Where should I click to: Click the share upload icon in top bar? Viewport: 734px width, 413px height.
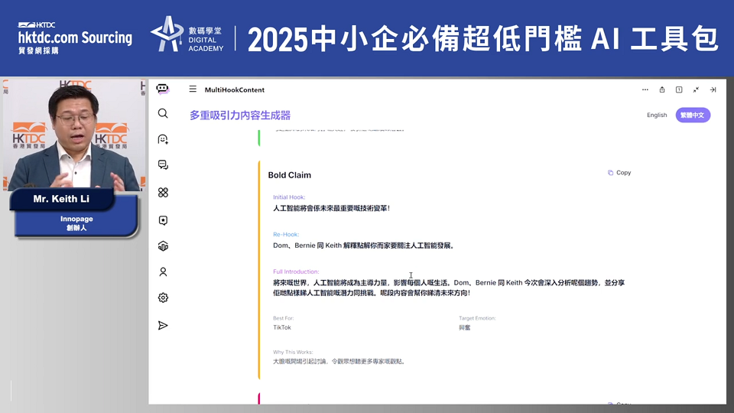[662, 89]
